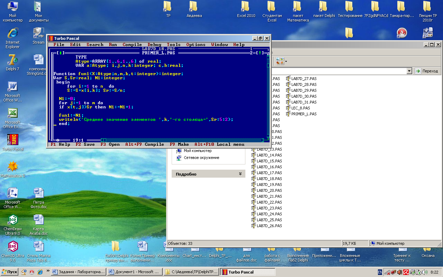
Task: Open the Help menu in Turbo Pascal
Action: point(239,45)
